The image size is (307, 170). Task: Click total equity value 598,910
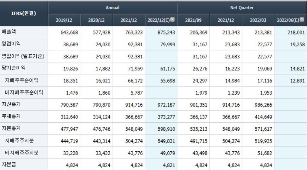point(166,129)
